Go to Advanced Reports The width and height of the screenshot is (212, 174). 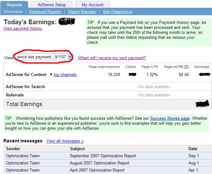[x=45, y=12]
